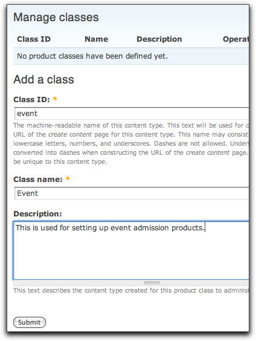Click the Name column header
This screenshot has height=341, width=256.
click(96, 39)
